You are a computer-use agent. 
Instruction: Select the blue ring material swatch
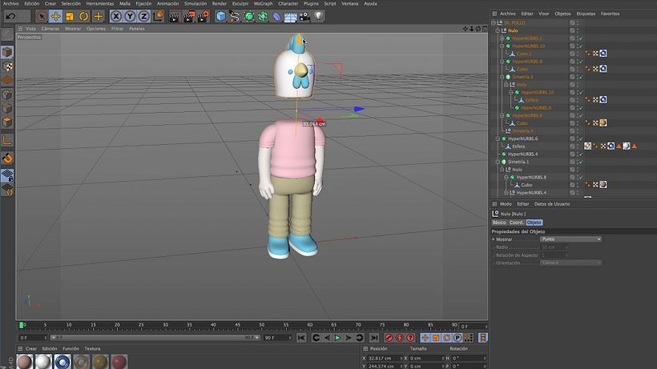62,362
